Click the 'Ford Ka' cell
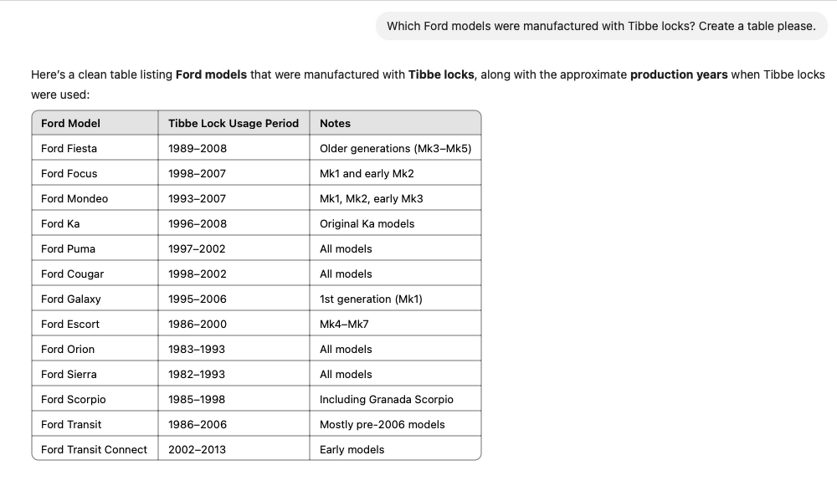 (60, 223)
